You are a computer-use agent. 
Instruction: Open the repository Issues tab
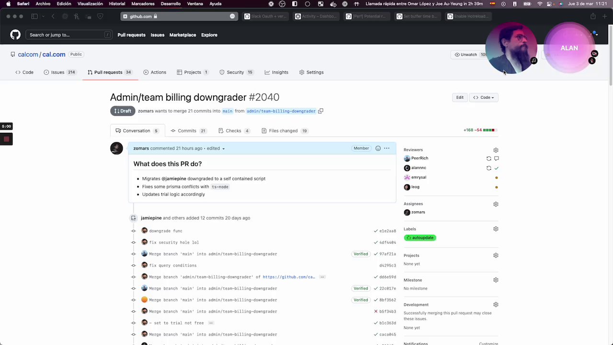coord(60,72)
